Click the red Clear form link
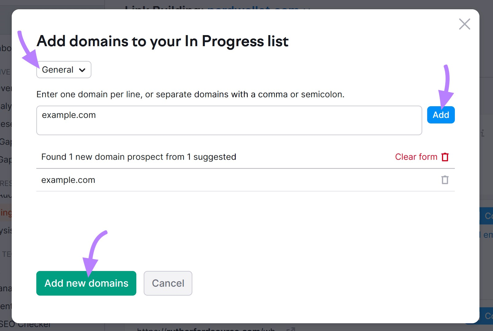This screenshot has height=331, width=493. [x=416, y=157]
